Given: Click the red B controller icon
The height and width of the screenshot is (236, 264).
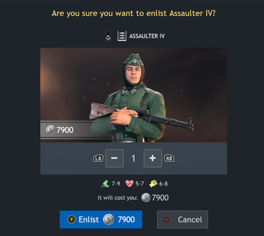Looking at the screenshot, I should point(166,219).
